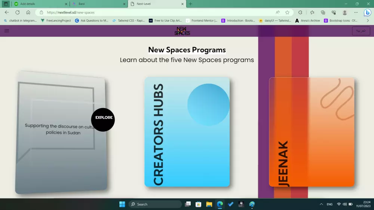Open daisyUI Tailwind bookmark
The width and height of the screenshot is (374, 210).
coord(275,21)
